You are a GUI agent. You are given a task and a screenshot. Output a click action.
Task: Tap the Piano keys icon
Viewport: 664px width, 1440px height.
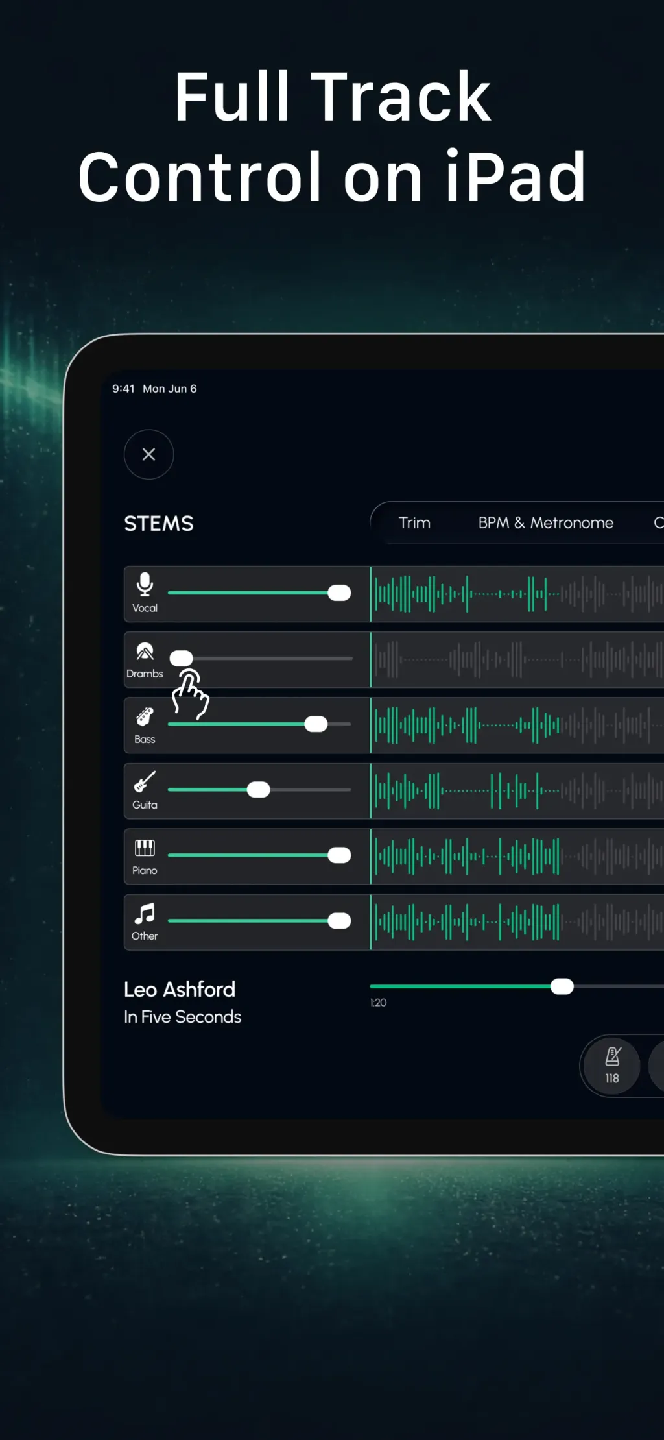[x=145, y=848]
